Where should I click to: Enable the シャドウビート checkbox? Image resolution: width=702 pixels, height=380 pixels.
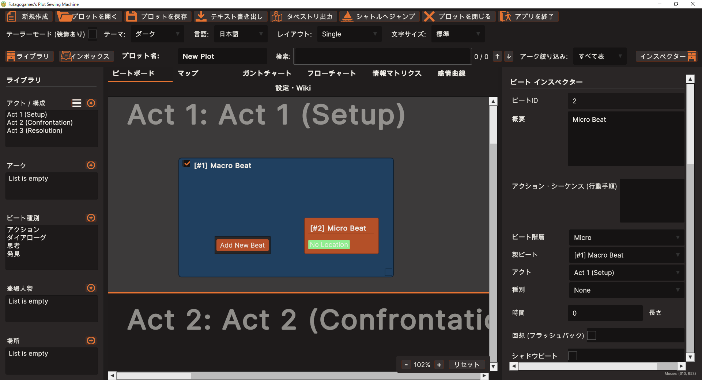tap(573, 356)
